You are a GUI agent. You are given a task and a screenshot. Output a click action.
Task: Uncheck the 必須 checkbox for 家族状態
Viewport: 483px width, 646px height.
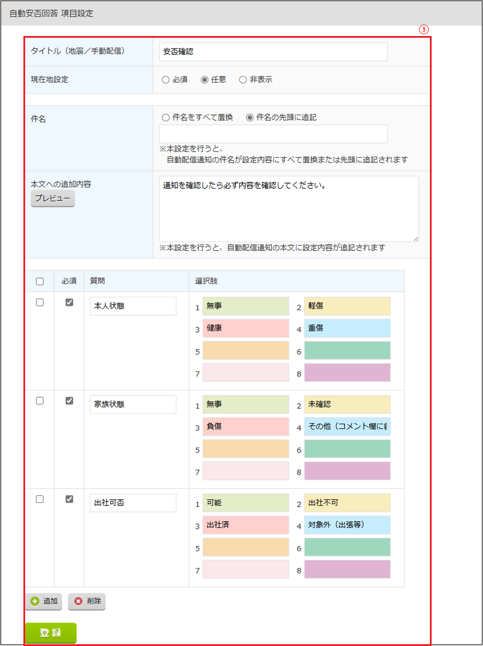click(69, 400)
